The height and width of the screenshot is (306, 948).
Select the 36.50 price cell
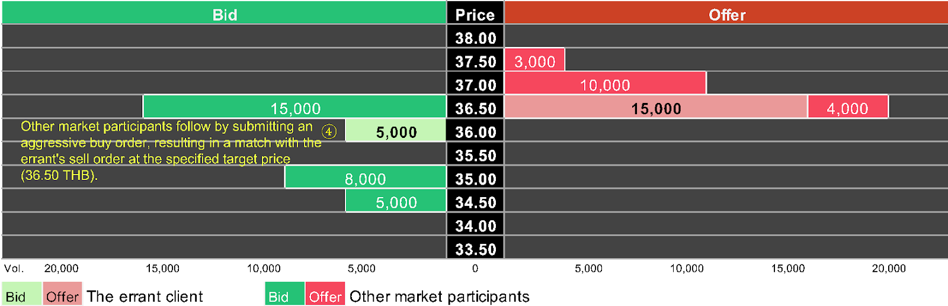coord(475,108)
